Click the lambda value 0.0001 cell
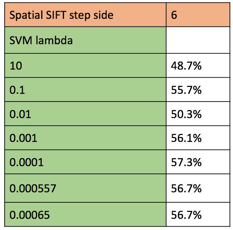This screenshot has width=233, height=230. (x=85, y=162)
